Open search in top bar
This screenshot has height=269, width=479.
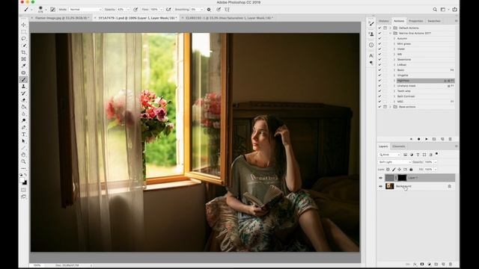click(435, 10)
